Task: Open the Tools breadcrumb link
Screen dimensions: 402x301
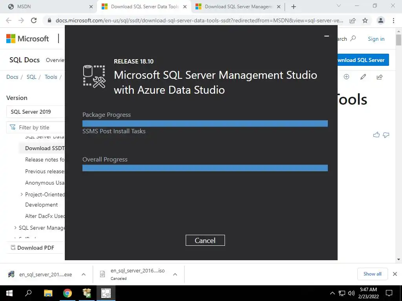Action: [x=51, y=77]
